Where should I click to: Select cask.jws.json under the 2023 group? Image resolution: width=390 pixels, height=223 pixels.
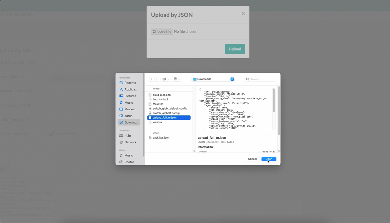161,137
